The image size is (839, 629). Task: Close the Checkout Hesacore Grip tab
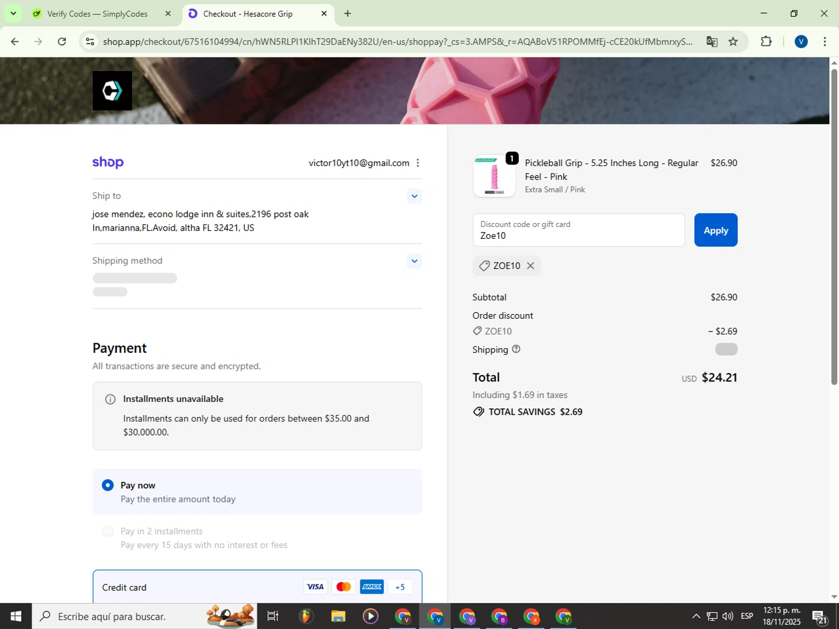point(324,13)
